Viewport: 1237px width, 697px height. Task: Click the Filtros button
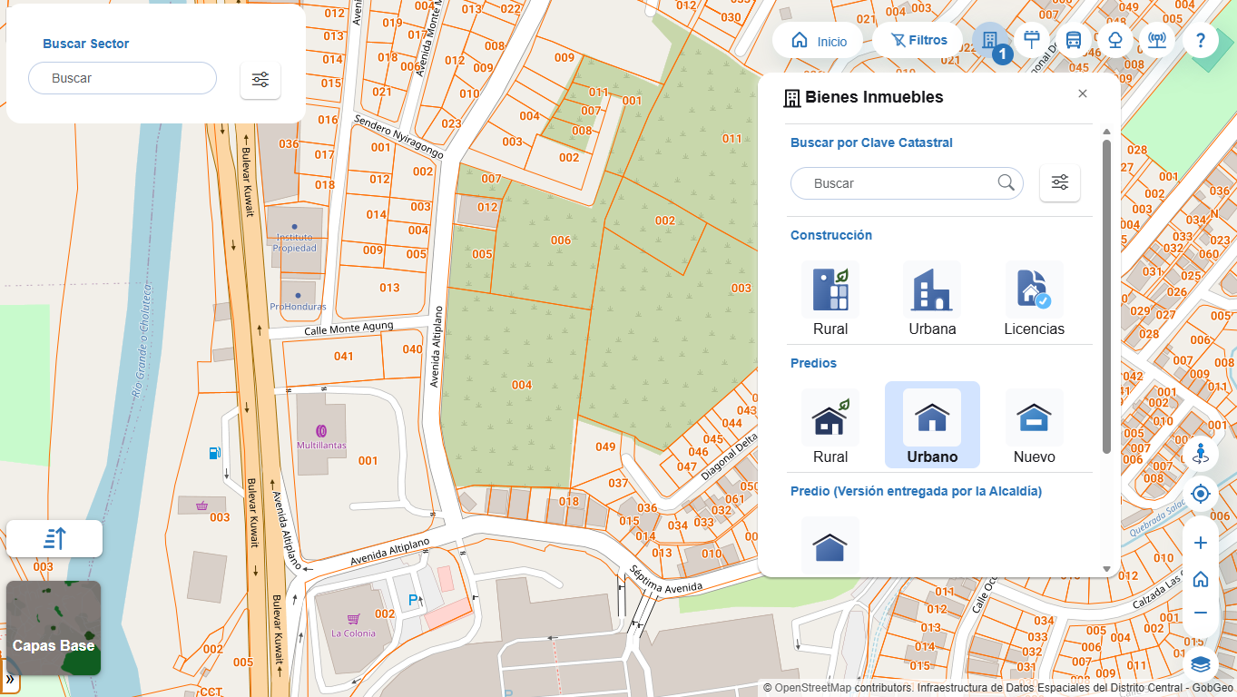pyautogui.click(x=918, y=41)
